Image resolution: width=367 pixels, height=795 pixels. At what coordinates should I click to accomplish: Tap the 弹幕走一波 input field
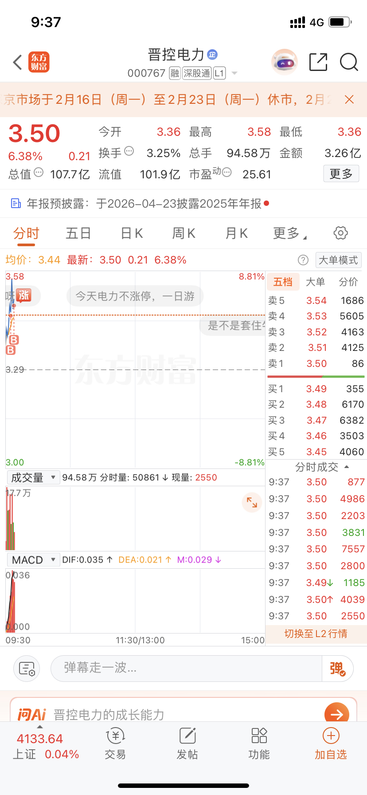click(186, 668)
